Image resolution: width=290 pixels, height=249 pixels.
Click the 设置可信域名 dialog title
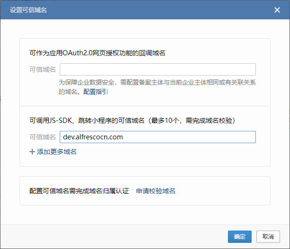pos(28,9)
